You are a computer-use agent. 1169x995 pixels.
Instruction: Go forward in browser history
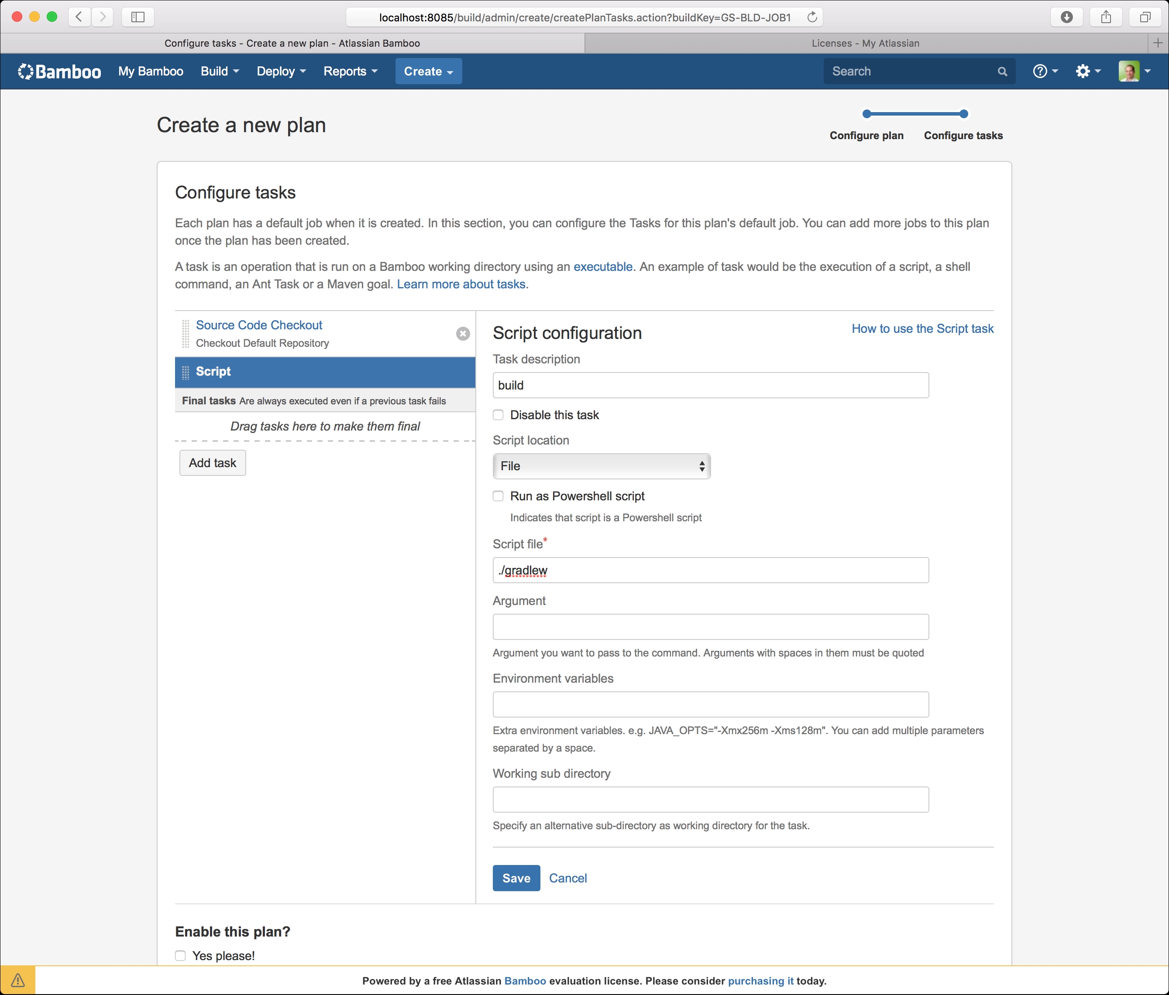click(102, 17)
